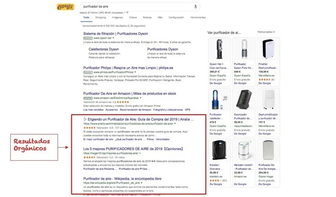The height and width of the screenshot is (197, 336).
Task: Click the GPS Amazon sitelink
Action: pos(188,110)
